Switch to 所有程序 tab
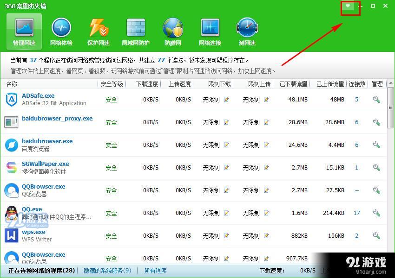This screenshot has width=395, height=278. tap(155, 271)
